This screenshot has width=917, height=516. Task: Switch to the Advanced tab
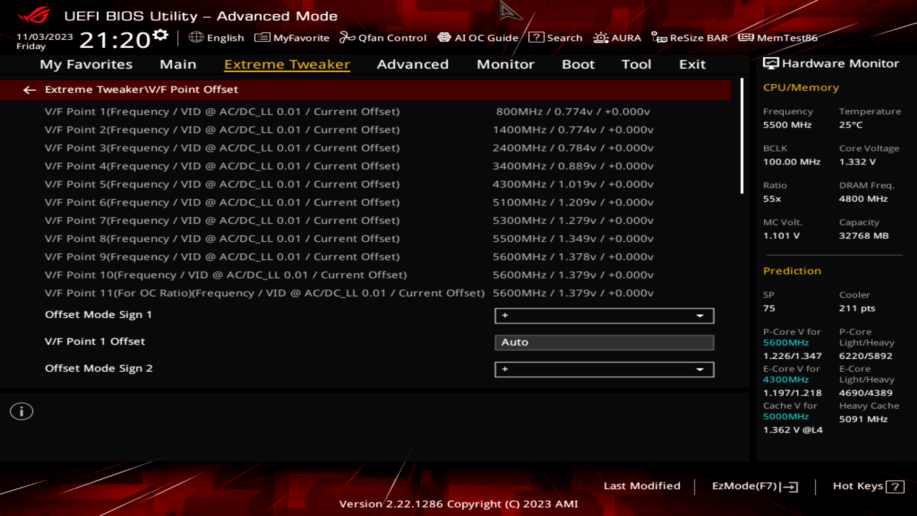coord(412,64)
